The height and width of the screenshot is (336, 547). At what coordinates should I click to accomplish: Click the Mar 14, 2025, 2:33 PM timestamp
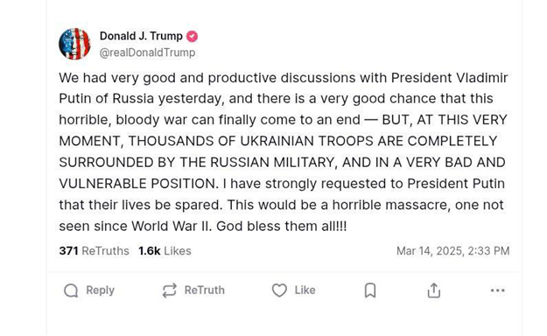452,251
